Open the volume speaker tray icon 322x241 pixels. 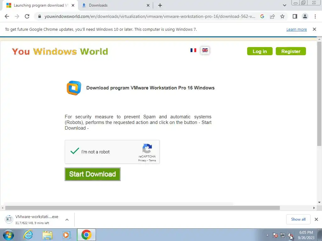[290, 235]
